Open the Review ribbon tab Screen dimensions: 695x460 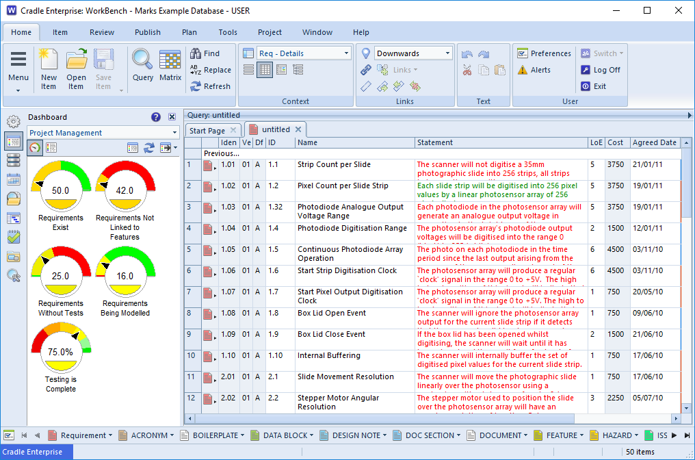(101, 32)
